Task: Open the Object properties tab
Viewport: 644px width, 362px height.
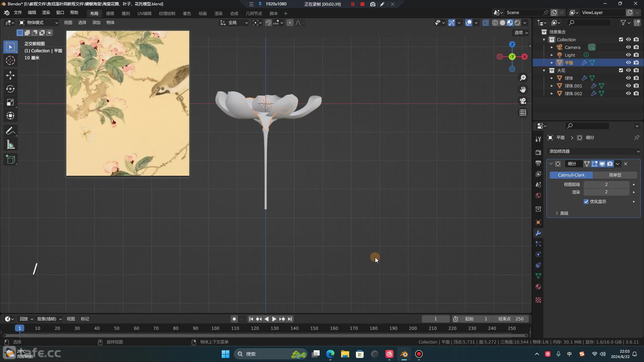Action: (538, 222)
